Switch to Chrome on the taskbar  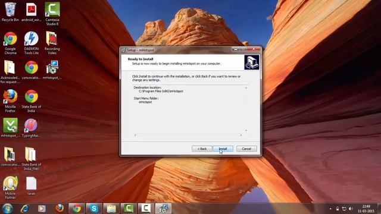(77, 209)
